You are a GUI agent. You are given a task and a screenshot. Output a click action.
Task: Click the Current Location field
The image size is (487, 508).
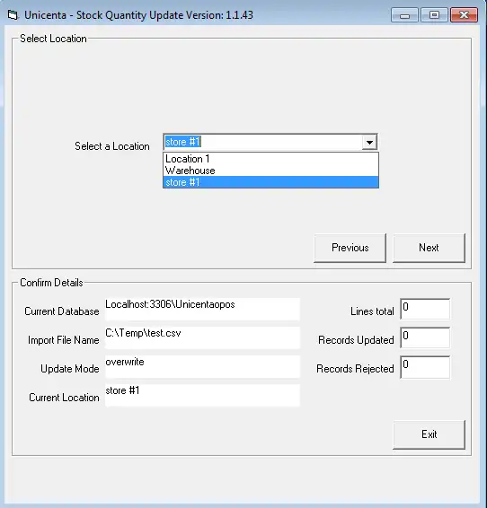[202, 395]
